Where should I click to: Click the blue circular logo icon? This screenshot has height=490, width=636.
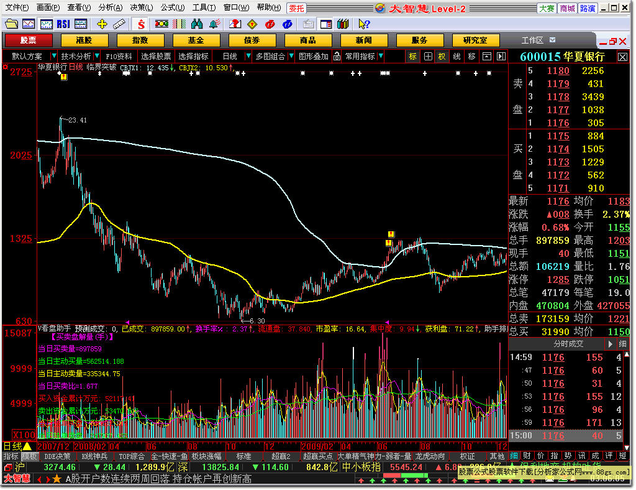(287, 24)
